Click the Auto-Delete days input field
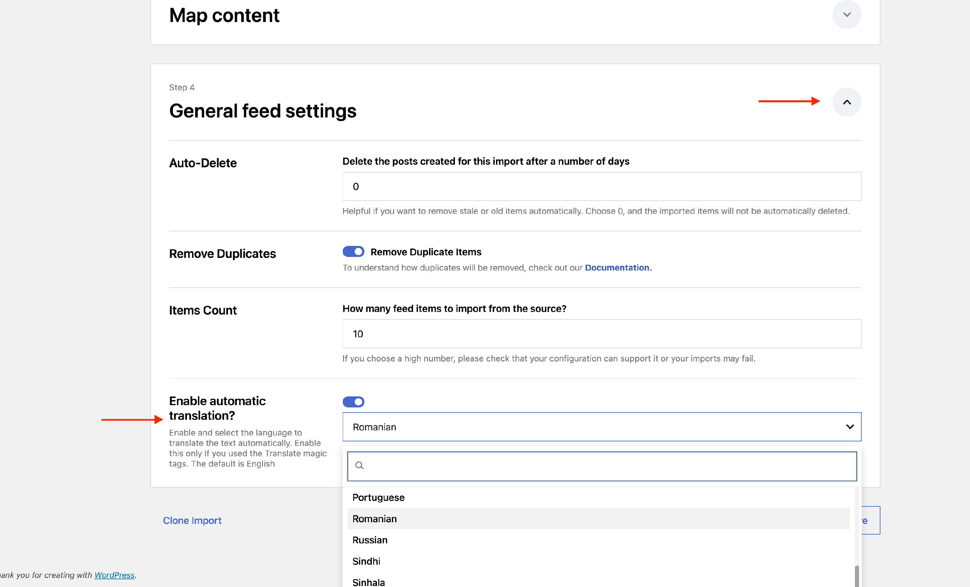The width and height of the screenshot is (970, 587). coord(601,186)
